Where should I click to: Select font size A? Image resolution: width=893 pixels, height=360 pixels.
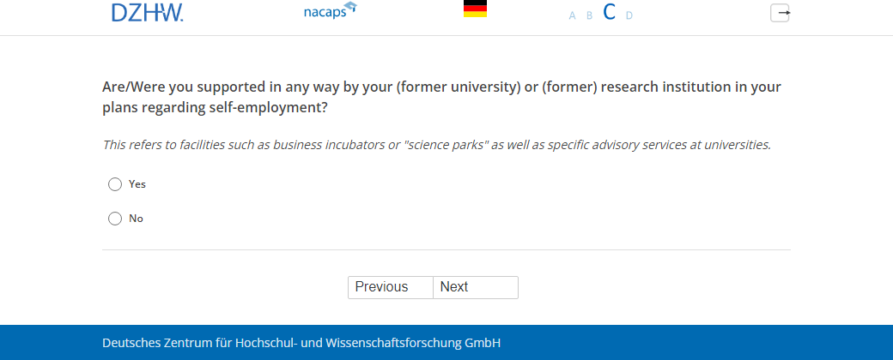pos(573,15)
